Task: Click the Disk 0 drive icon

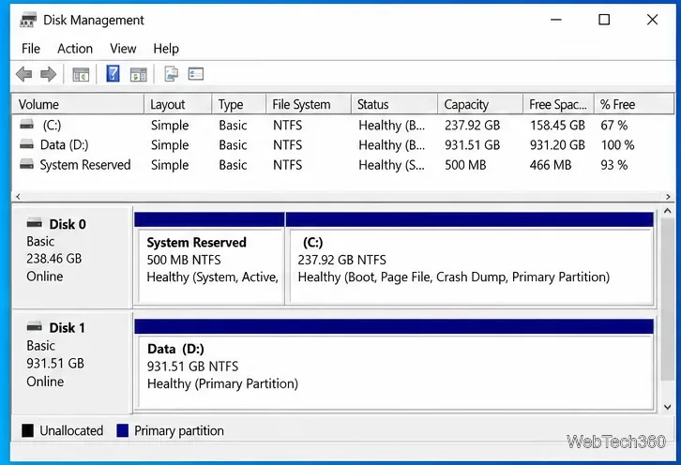Action: tap(35, 224)
